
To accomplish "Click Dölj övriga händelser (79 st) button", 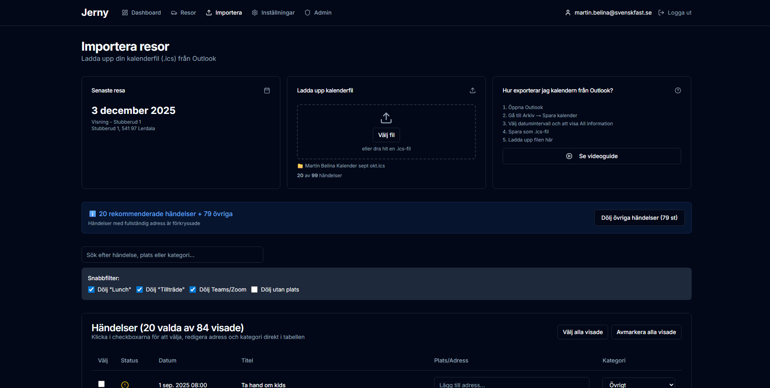I will pyautogui.click(x=639, y=218).
